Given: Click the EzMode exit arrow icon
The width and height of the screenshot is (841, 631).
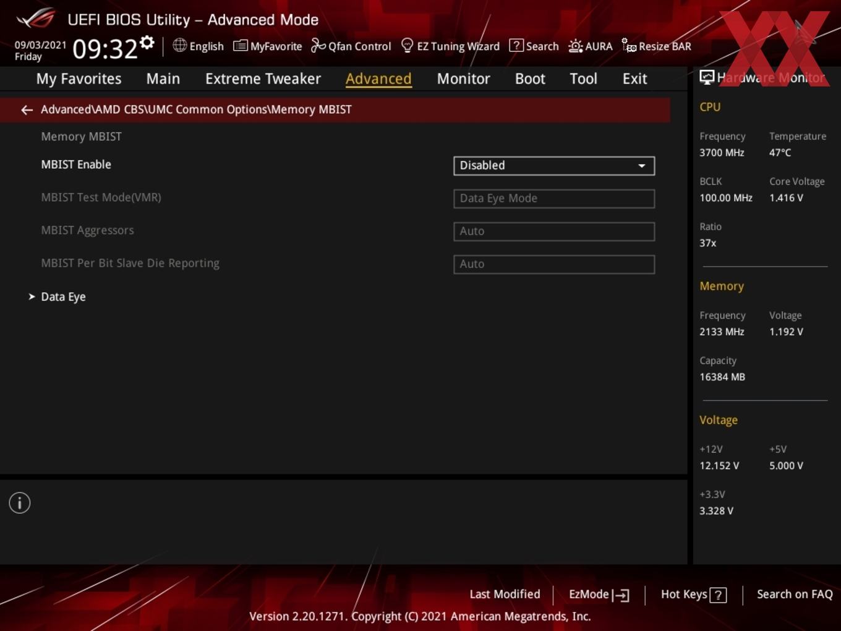Looking at the screenshot, I should pos(621,595).
